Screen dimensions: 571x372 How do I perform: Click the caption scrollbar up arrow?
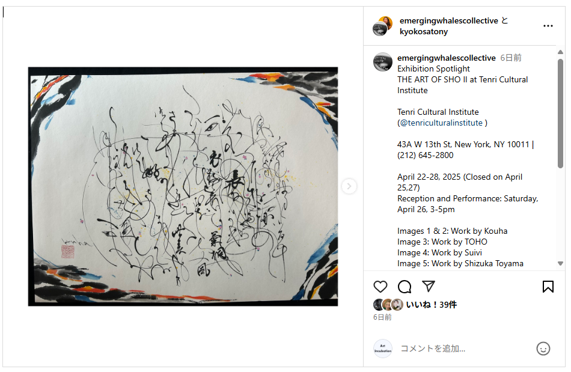[x=560, y=52]
